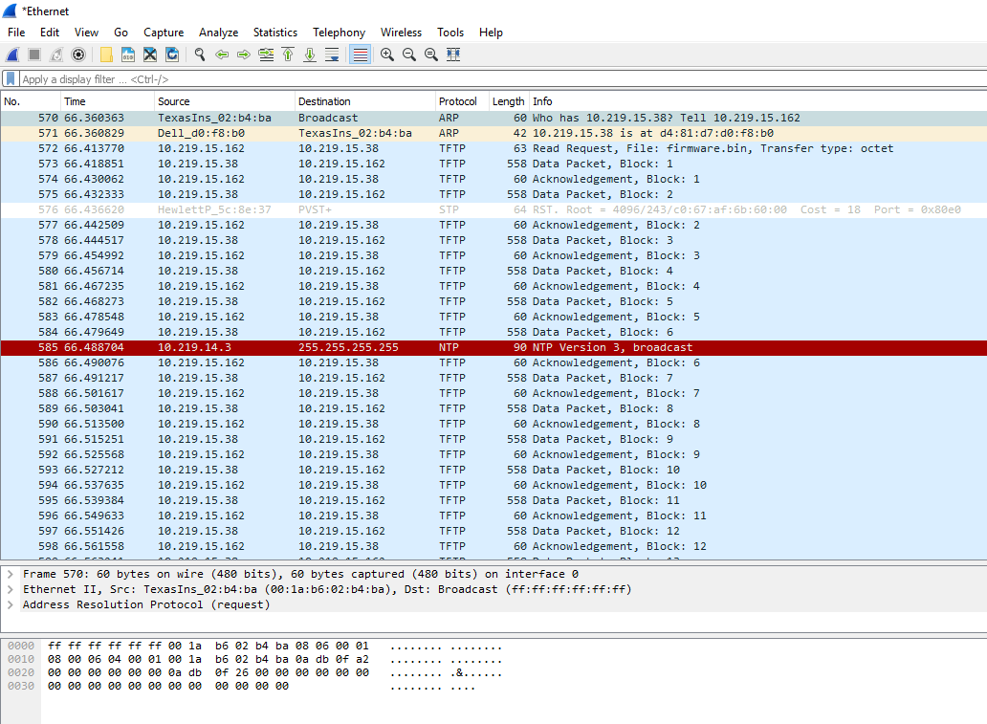Go to next packet green arrow
The image size is (987, 724).
[244, 55]
